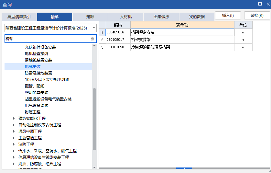Click row header number 1
This screenshot has width=271, height=173.
(102, 32)
